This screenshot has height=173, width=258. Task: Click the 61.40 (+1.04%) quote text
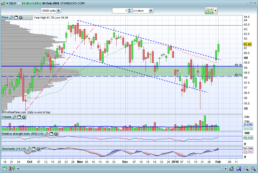pyautogui.click(x=31, y=3)
